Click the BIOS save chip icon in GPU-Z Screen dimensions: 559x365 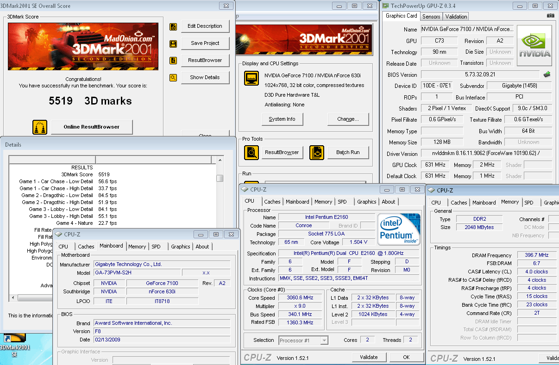pos(547,74)
